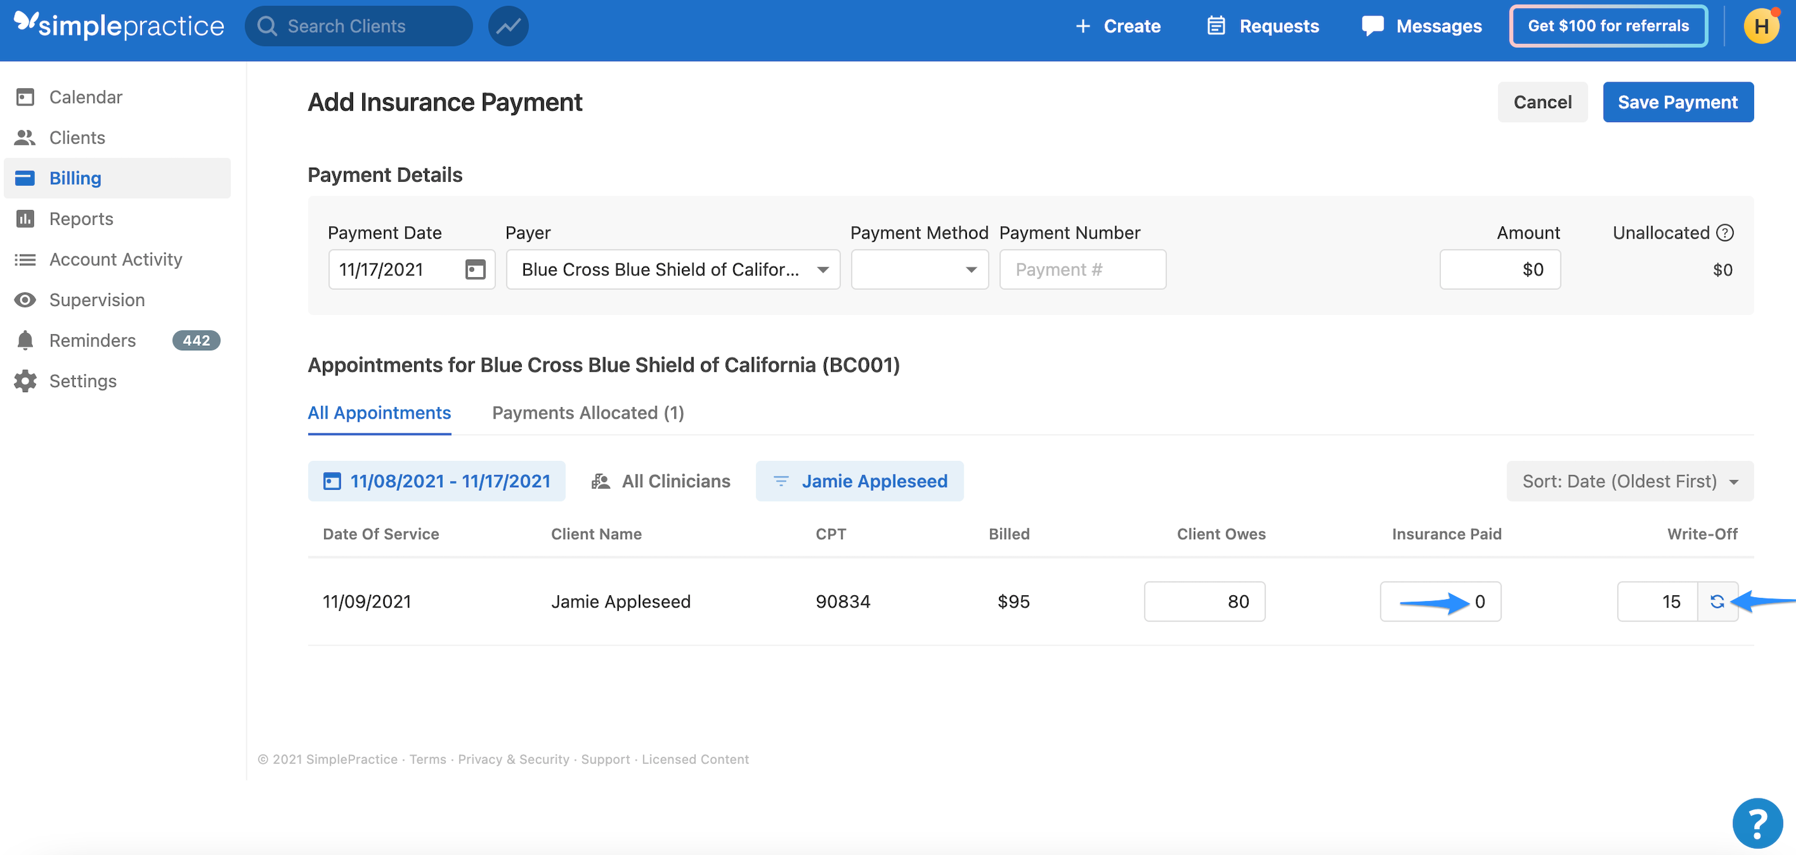1796x855 pixels.
Task: Open the Privacy & Security footer link
Action: point(513,759)
